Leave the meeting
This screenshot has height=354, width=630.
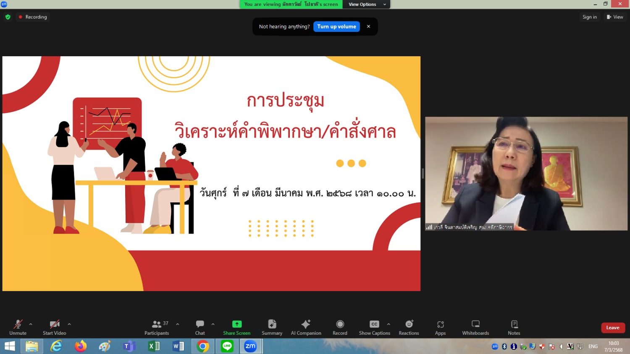point(613,328)
